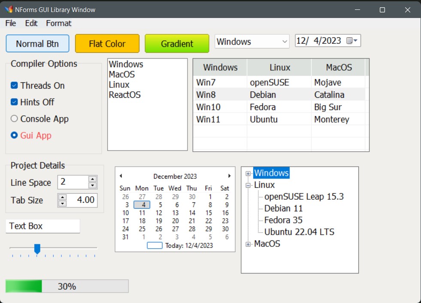421x303 pixels.
Task: Click the Flat Color button
Action: tap(107, 43)
